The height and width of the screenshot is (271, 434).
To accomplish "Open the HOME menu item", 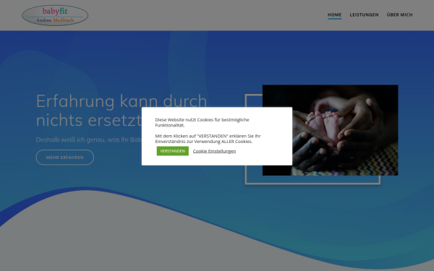I will pyautogui.click(x=335, y=14).
